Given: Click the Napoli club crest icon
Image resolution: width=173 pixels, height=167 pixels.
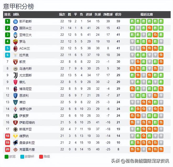Looking at the screenshot, I should click(x=15, y=21).
